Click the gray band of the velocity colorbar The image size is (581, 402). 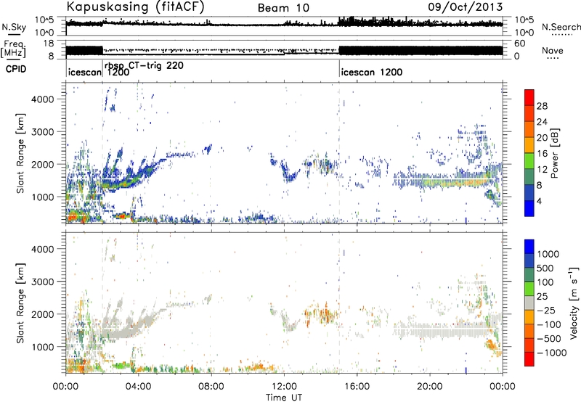(529, 303)
